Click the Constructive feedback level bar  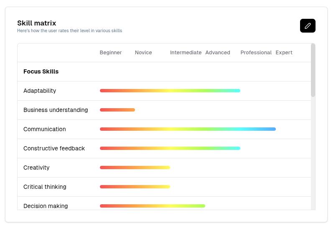[x=170, y=148]
